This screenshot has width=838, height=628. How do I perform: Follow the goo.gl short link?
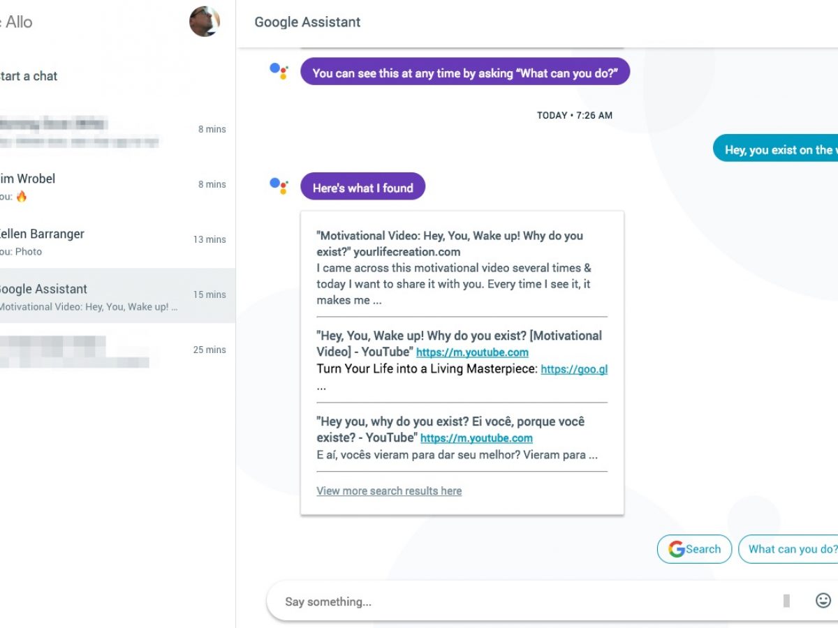click(x=574, y=369)
